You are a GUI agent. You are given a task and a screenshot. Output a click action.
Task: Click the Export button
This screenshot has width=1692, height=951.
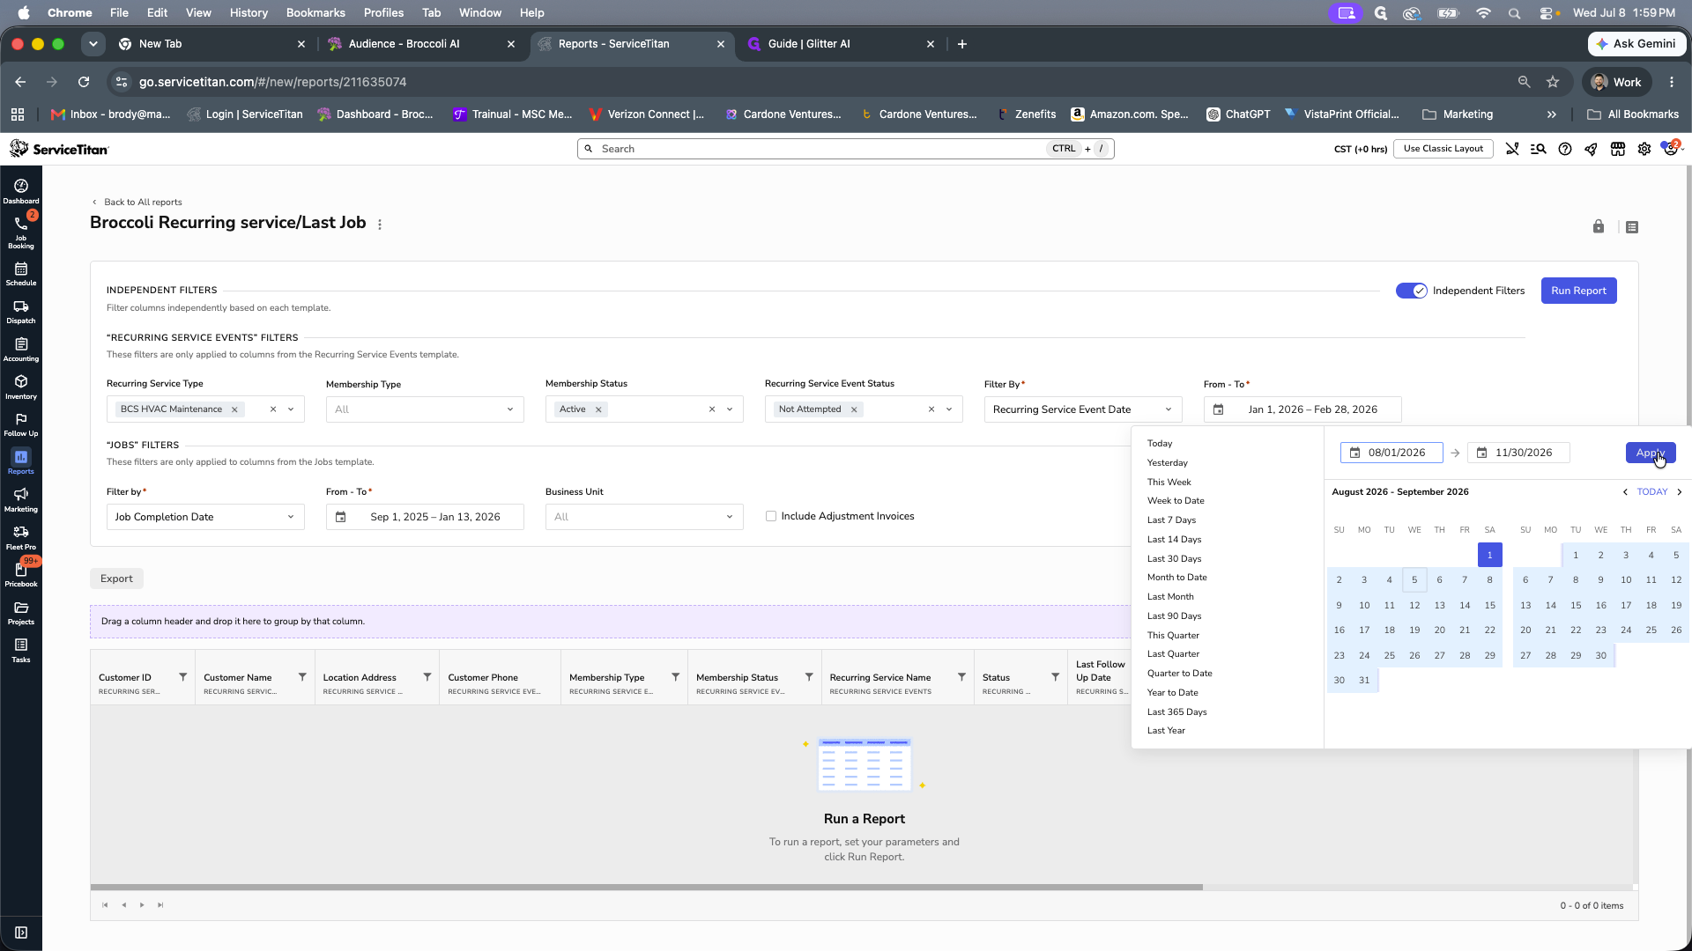[116, 579]
